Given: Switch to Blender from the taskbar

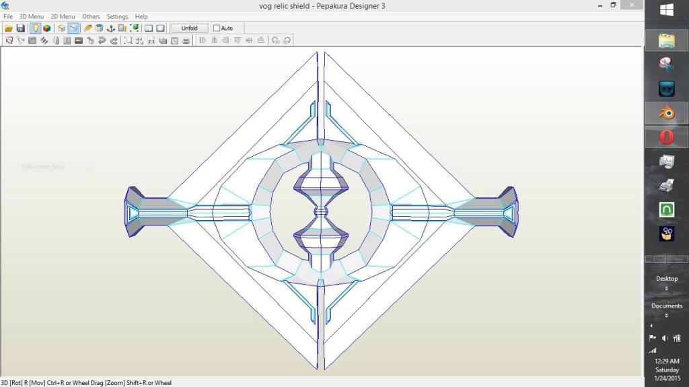Looking at the screenshot, I should point(667,113).
